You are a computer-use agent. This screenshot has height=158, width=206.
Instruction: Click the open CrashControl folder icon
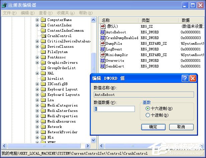click(43, 36)
